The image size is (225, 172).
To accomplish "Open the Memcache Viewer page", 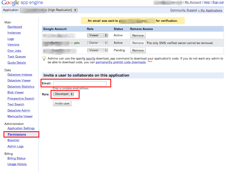I will tap(20, 116).
